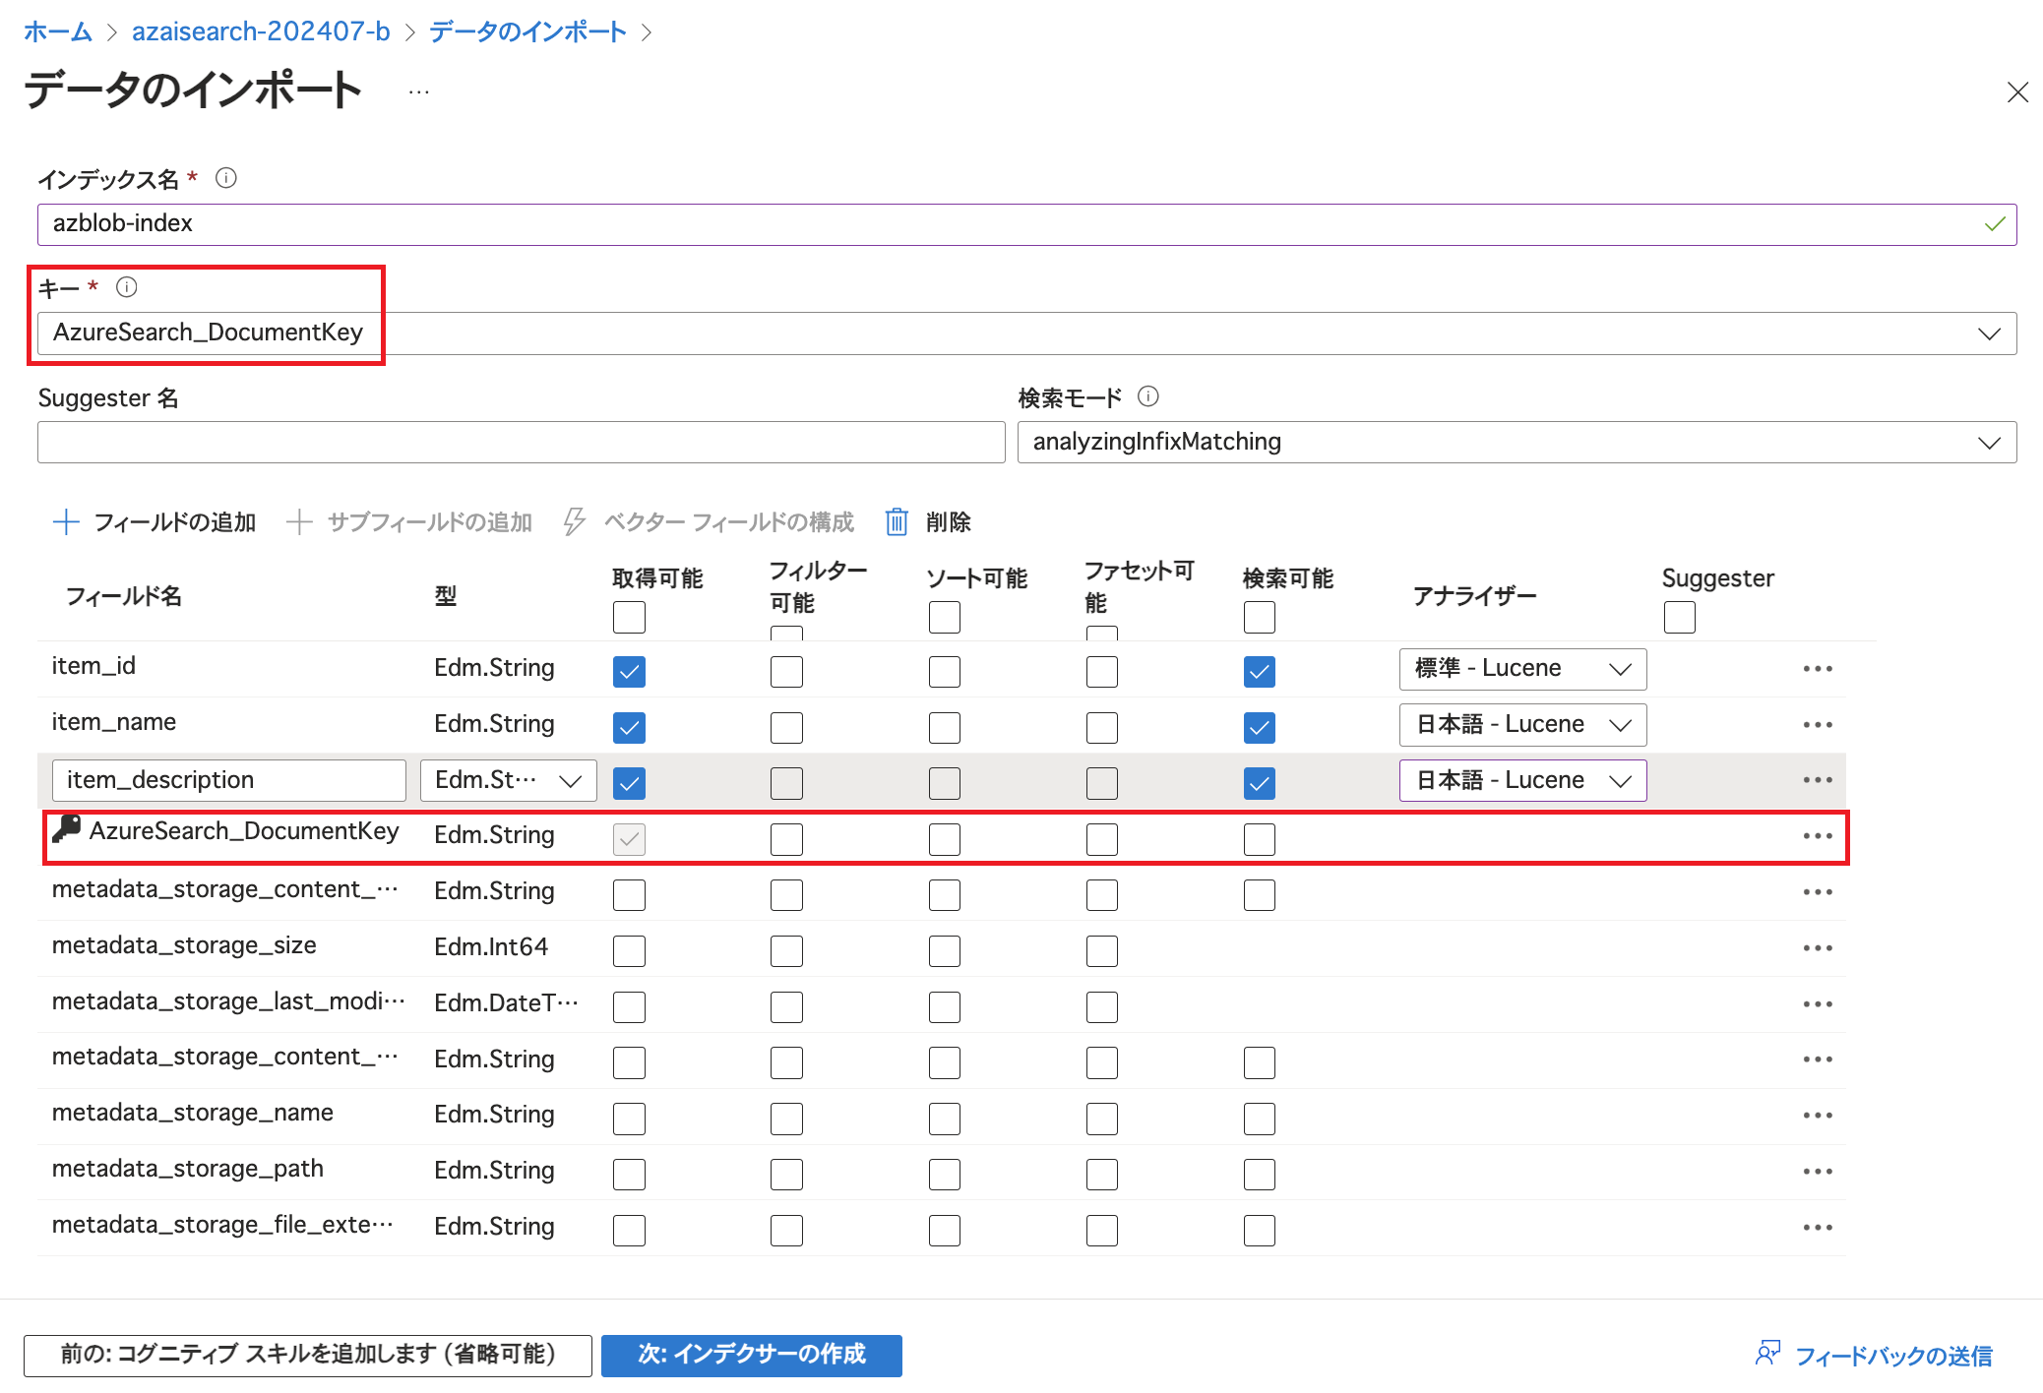Select the item_id field name
The width and height of the screenshot is (2043, 1393).
point(93,666)
